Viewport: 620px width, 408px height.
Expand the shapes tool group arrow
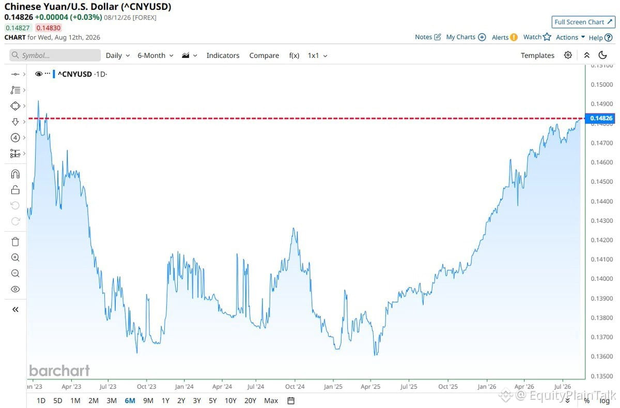point(24,105)
